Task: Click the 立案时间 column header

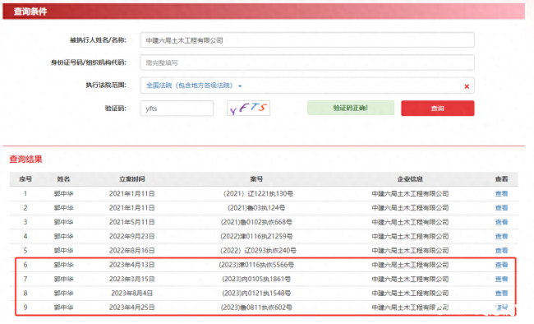Action: [131, 179]
